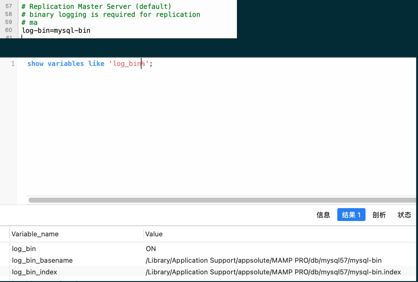Click line number 60 in config gutter

click(9, 30)
